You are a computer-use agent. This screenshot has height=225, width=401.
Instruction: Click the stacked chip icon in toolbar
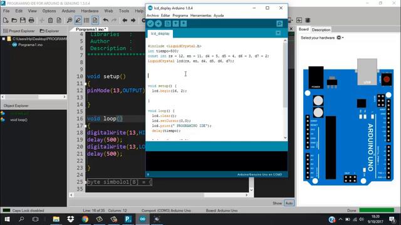coord(308,20)
